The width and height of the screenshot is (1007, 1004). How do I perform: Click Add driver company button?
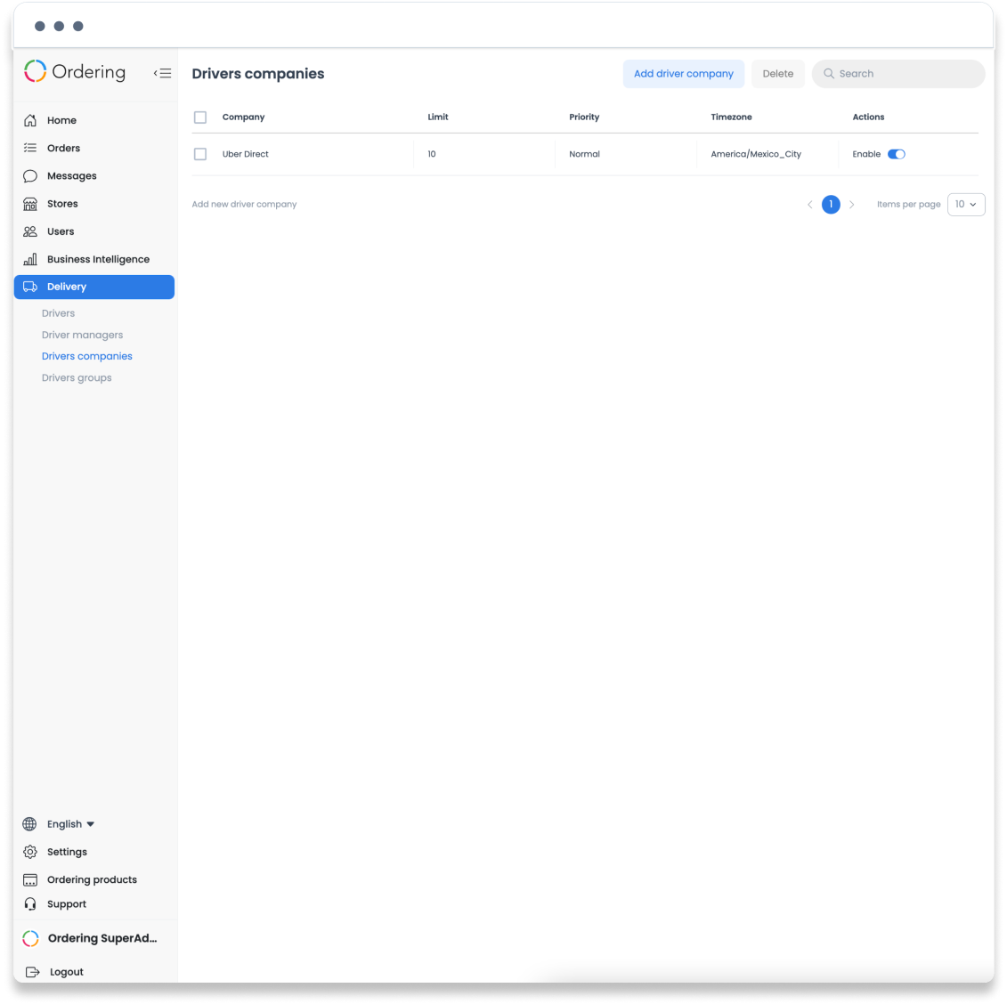pyautogui.click(x=683, y=74)
